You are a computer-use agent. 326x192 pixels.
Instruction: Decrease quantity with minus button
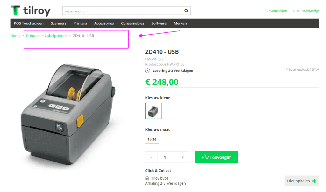click(x=151, y=157)
